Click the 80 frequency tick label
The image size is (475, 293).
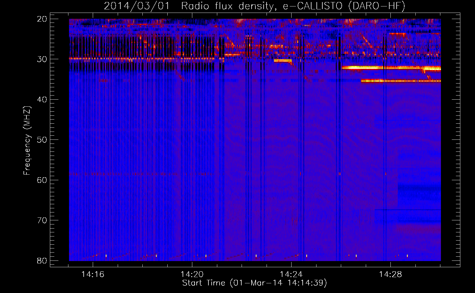tap(42, 261)
